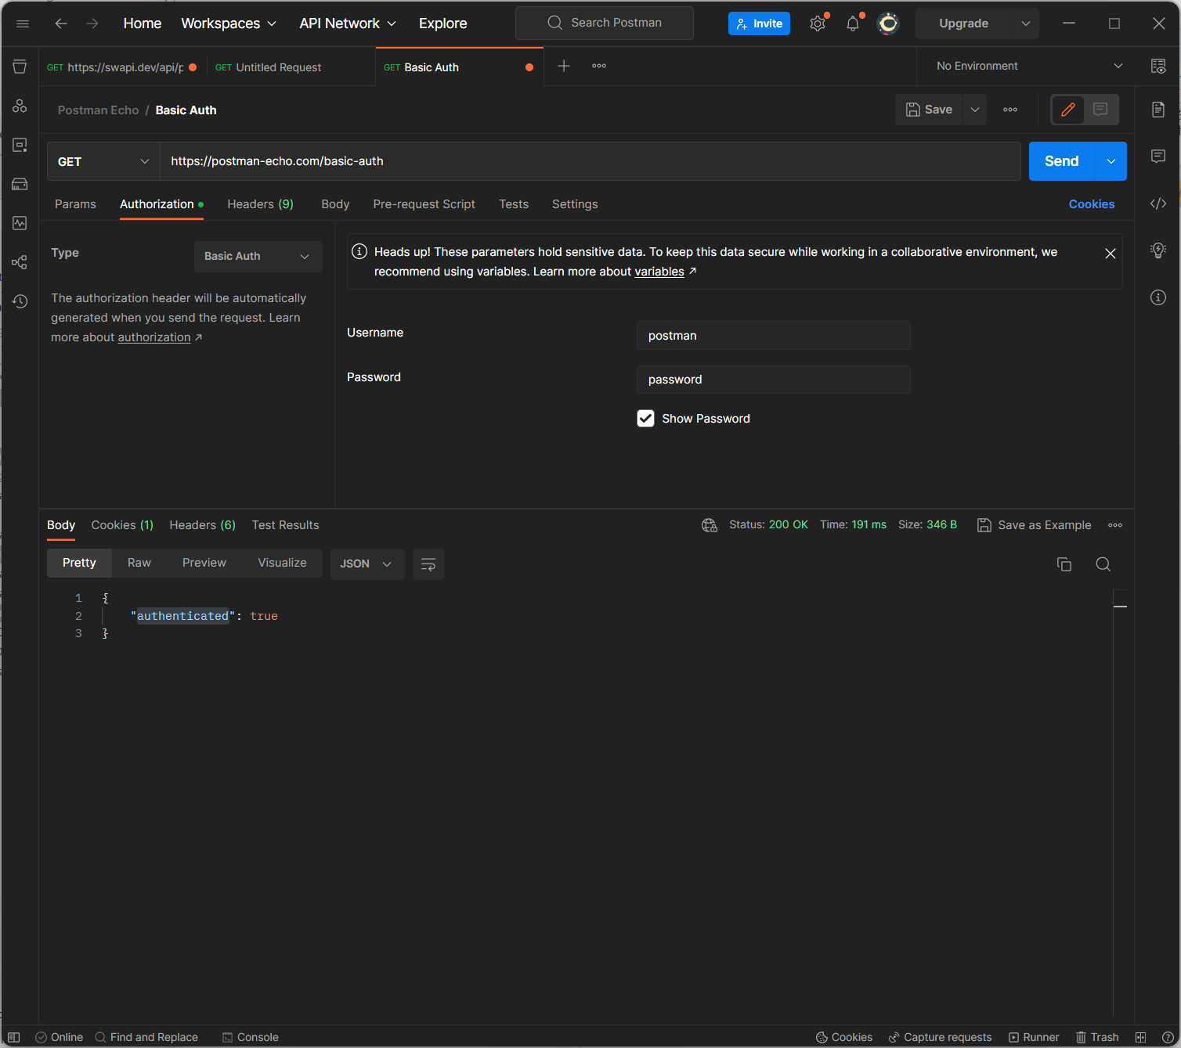Image resolution: width=1181 pixels, height=1048 pixels.
Task: Open the Upgrade options arrow
Action: (x=1026, y=23)
